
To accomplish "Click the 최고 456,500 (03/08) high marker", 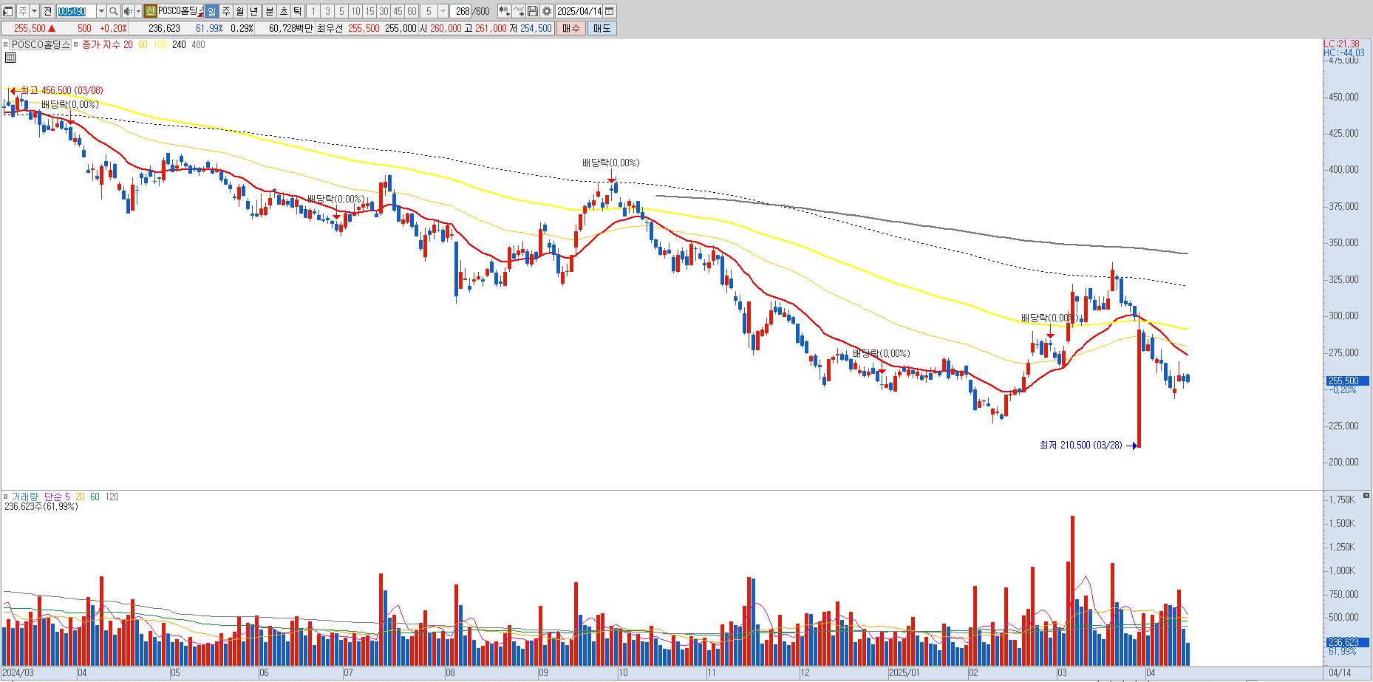I will pos(57,91).
